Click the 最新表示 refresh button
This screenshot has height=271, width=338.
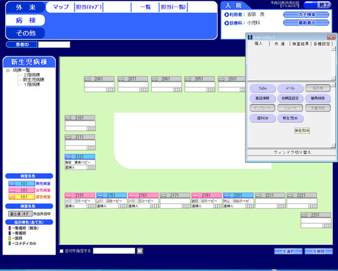306,23
